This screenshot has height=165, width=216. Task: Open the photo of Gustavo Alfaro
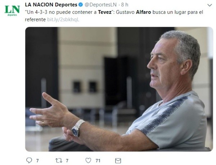(119, 89)
